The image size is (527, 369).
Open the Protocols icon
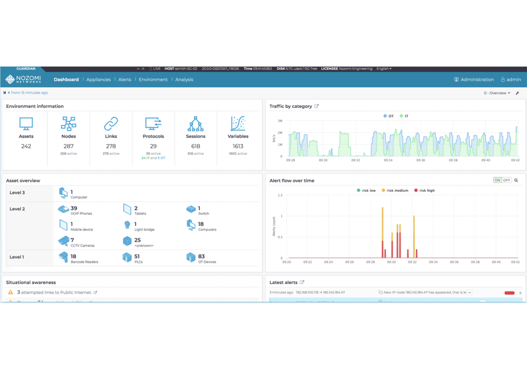coord(153,124)
